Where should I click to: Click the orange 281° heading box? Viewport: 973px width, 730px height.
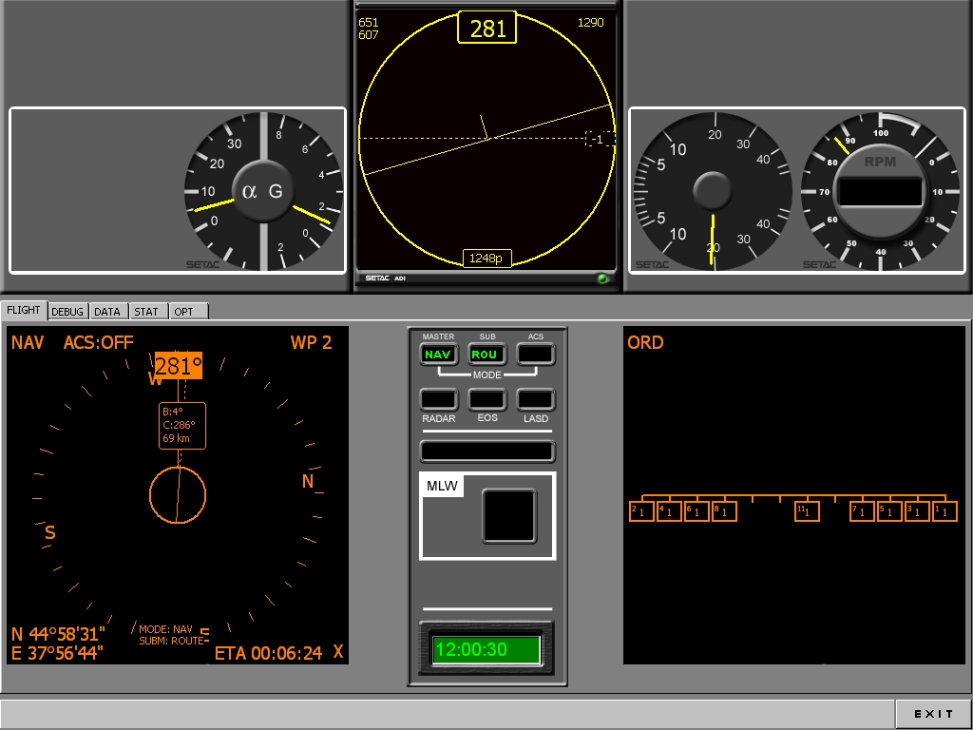coord(178,366)
